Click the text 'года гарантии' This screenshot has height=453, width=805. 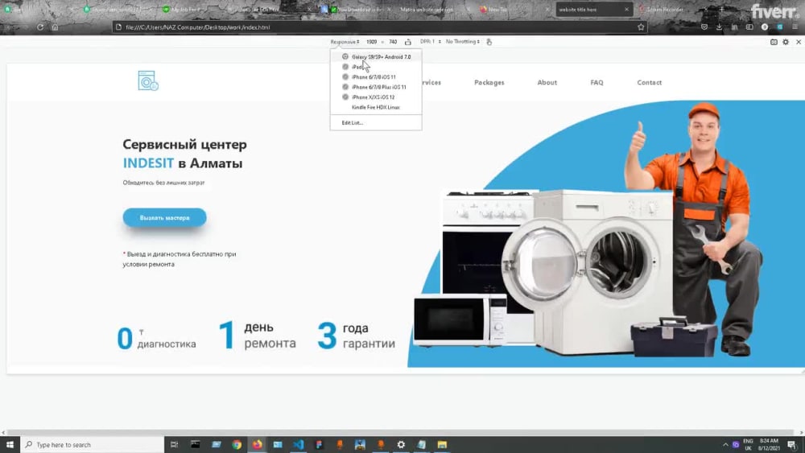(x=369, y=336)
